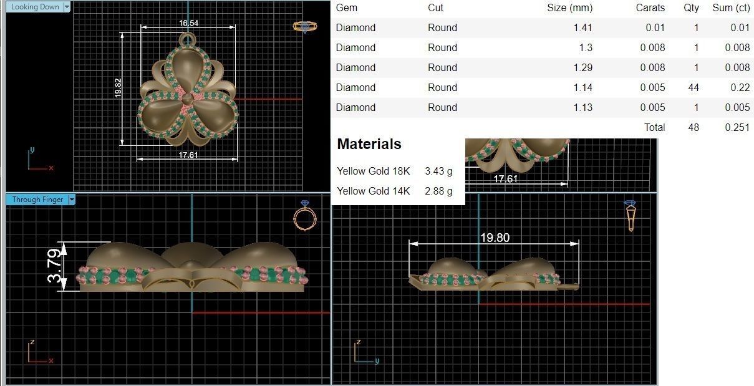Select the Through Finger viewport title
Screen dimensions: 754x386
(37, 200)
